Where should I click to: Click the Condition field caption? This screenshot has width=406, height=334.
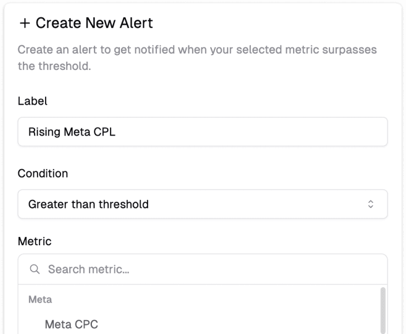[43, 174]
